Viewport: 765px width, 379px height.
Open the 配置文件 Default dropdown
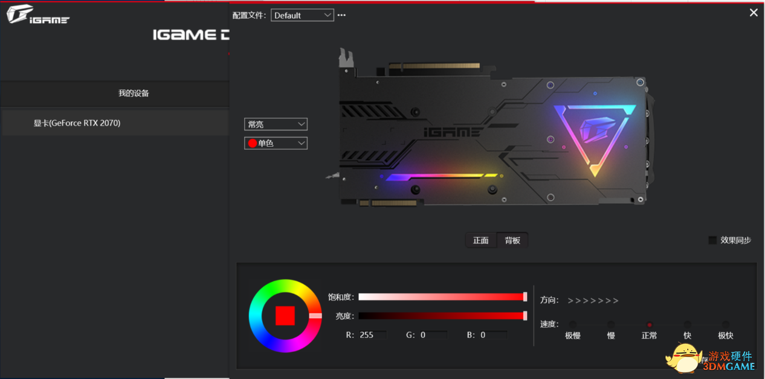302,15
